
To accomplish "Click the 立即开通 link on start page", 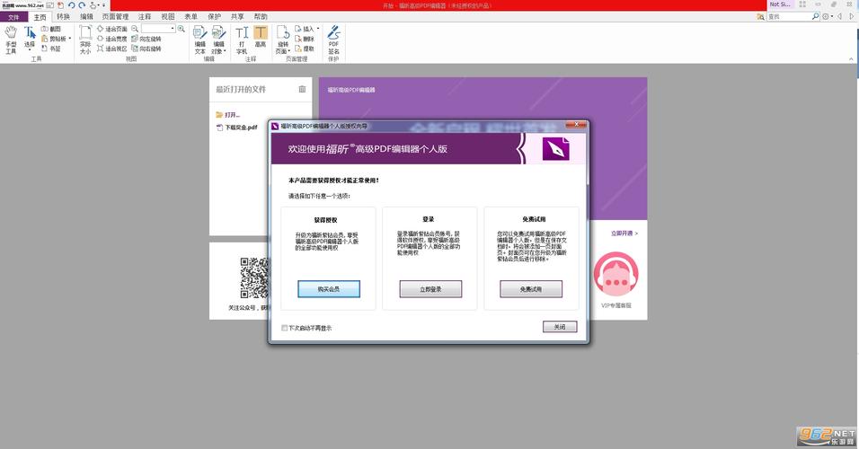I will tap(624, 233).
